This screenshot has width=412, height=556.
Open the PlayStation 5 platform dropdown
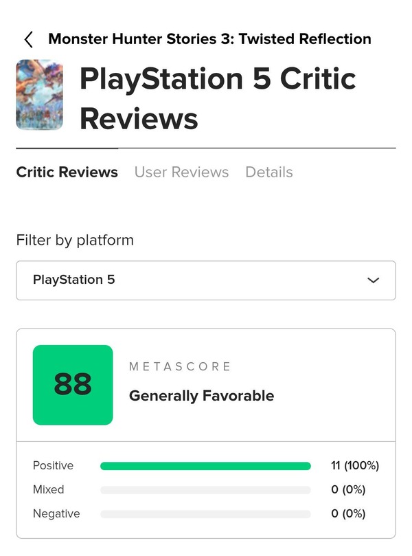click(x=205, y=280)
